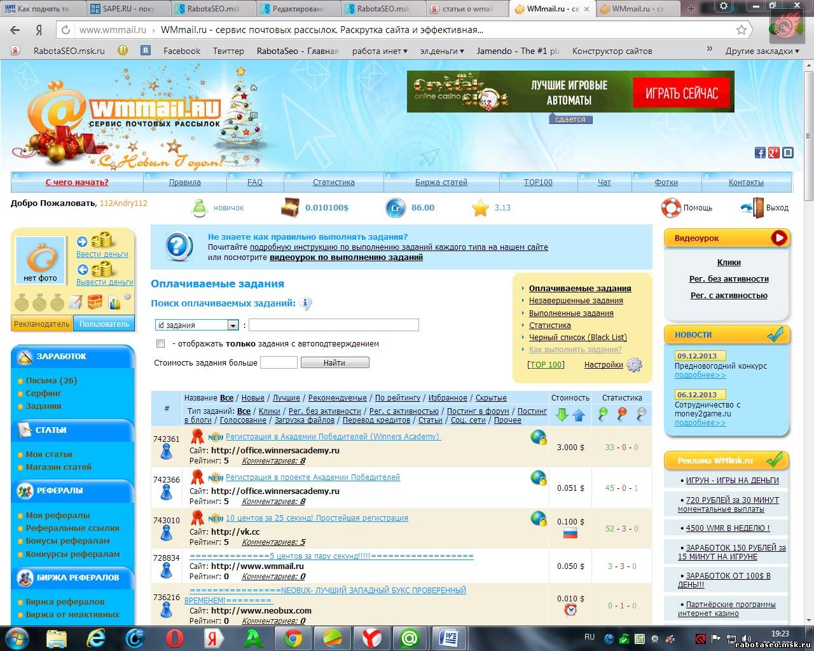Click the info icon next to search heading
This screenshot has width=814, height=651.
click(306, 304)
